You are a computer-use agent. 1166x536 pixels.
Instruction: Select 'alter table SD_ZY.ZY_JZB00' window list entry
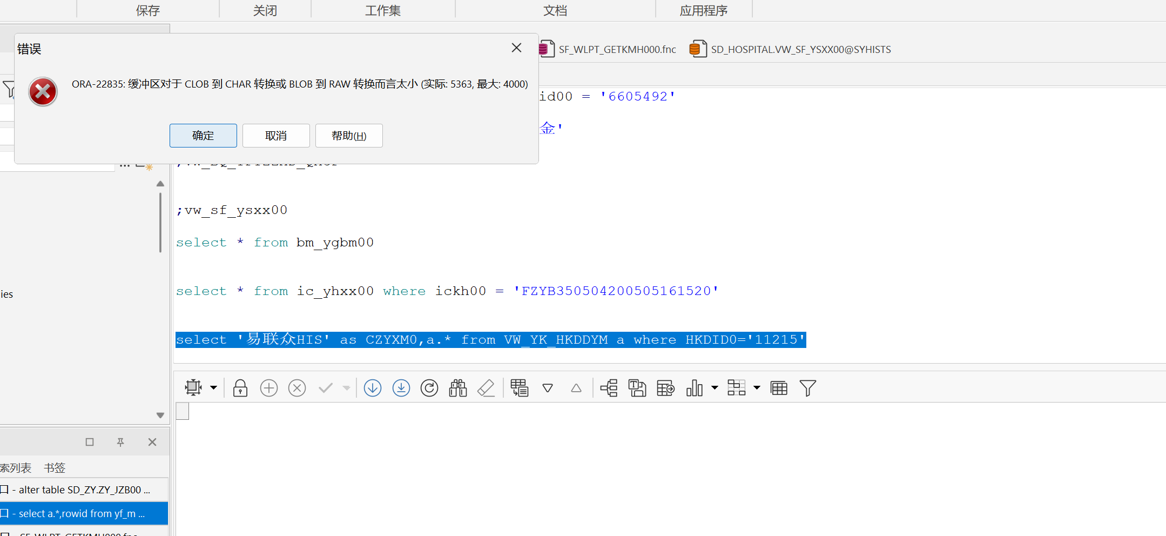pos(84,490)
